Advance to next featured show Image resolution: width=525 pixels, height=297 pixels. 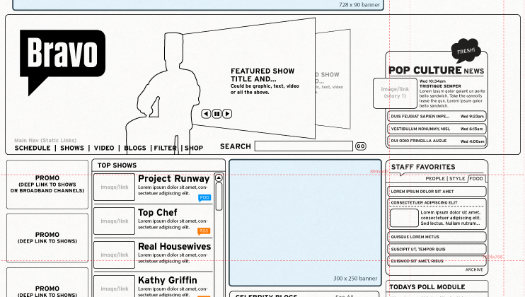[227, 114]
